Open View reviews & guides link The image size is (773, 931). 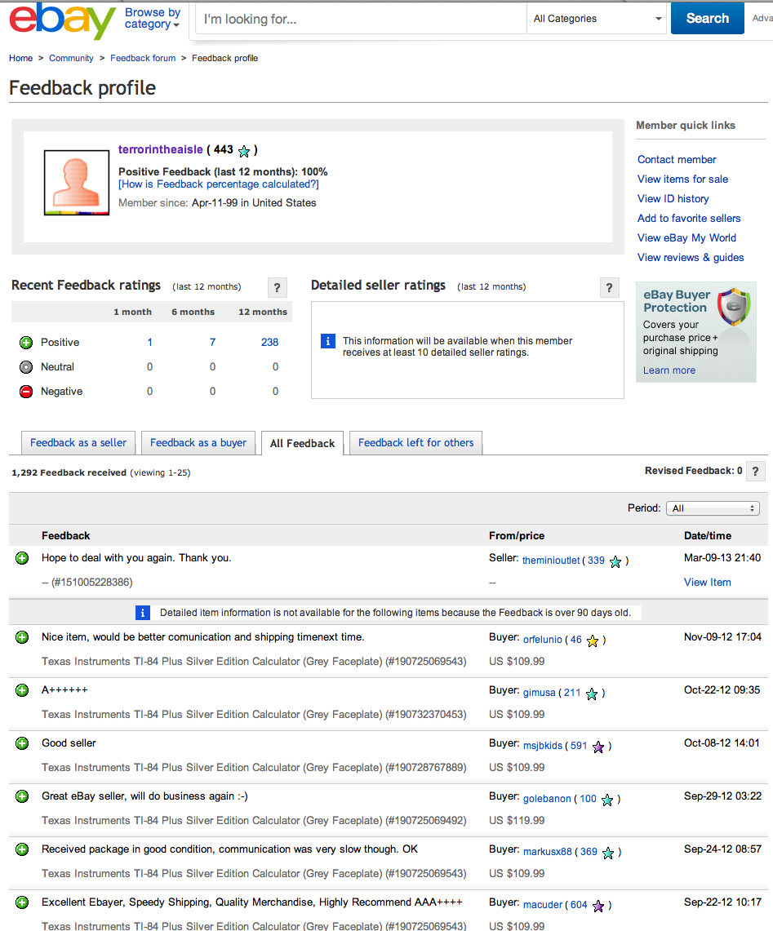coord(691,258)
